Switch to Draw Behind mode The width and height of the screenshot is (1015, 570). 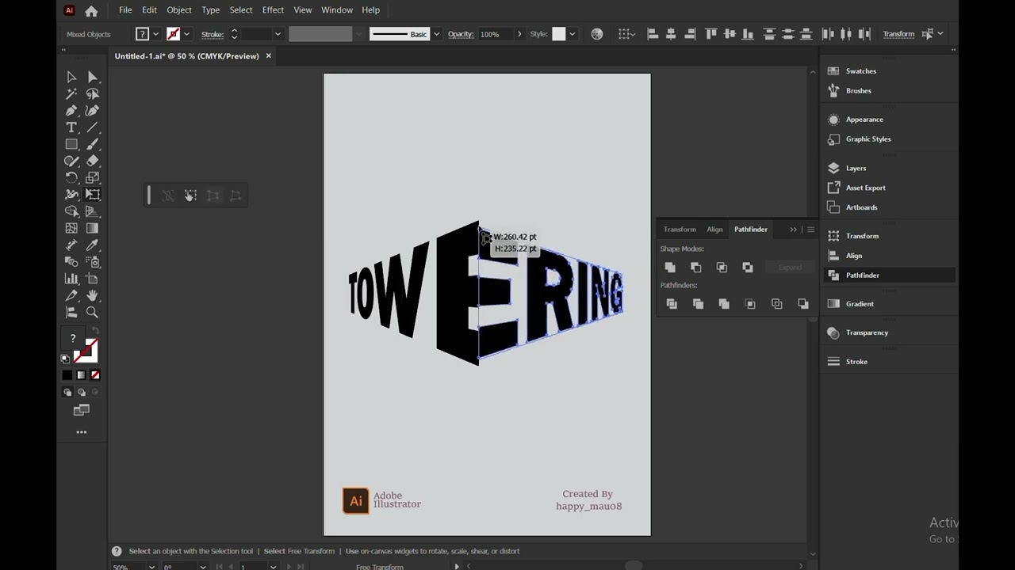point(81,393)
